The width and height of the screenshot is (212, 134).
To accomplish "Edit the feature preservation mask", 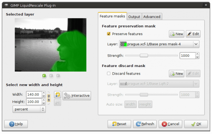I will [x=193, y=34].
